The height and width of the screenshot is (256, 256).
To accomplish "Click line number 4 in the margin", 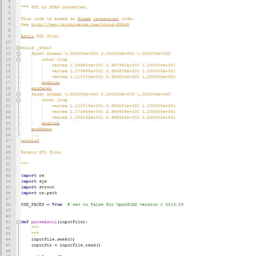I will pos(9,7).
